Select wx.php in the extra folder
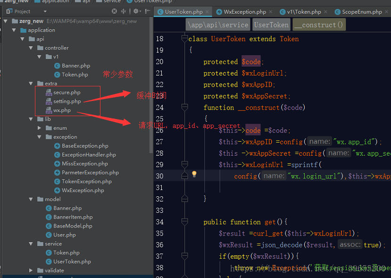This screenshot has width=391, height=278. tap(62, 110)
